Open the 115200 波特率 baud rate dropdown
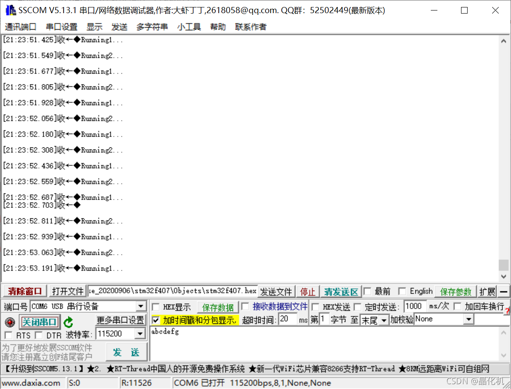The image size is (511, 389). click(x=141, y=333)
